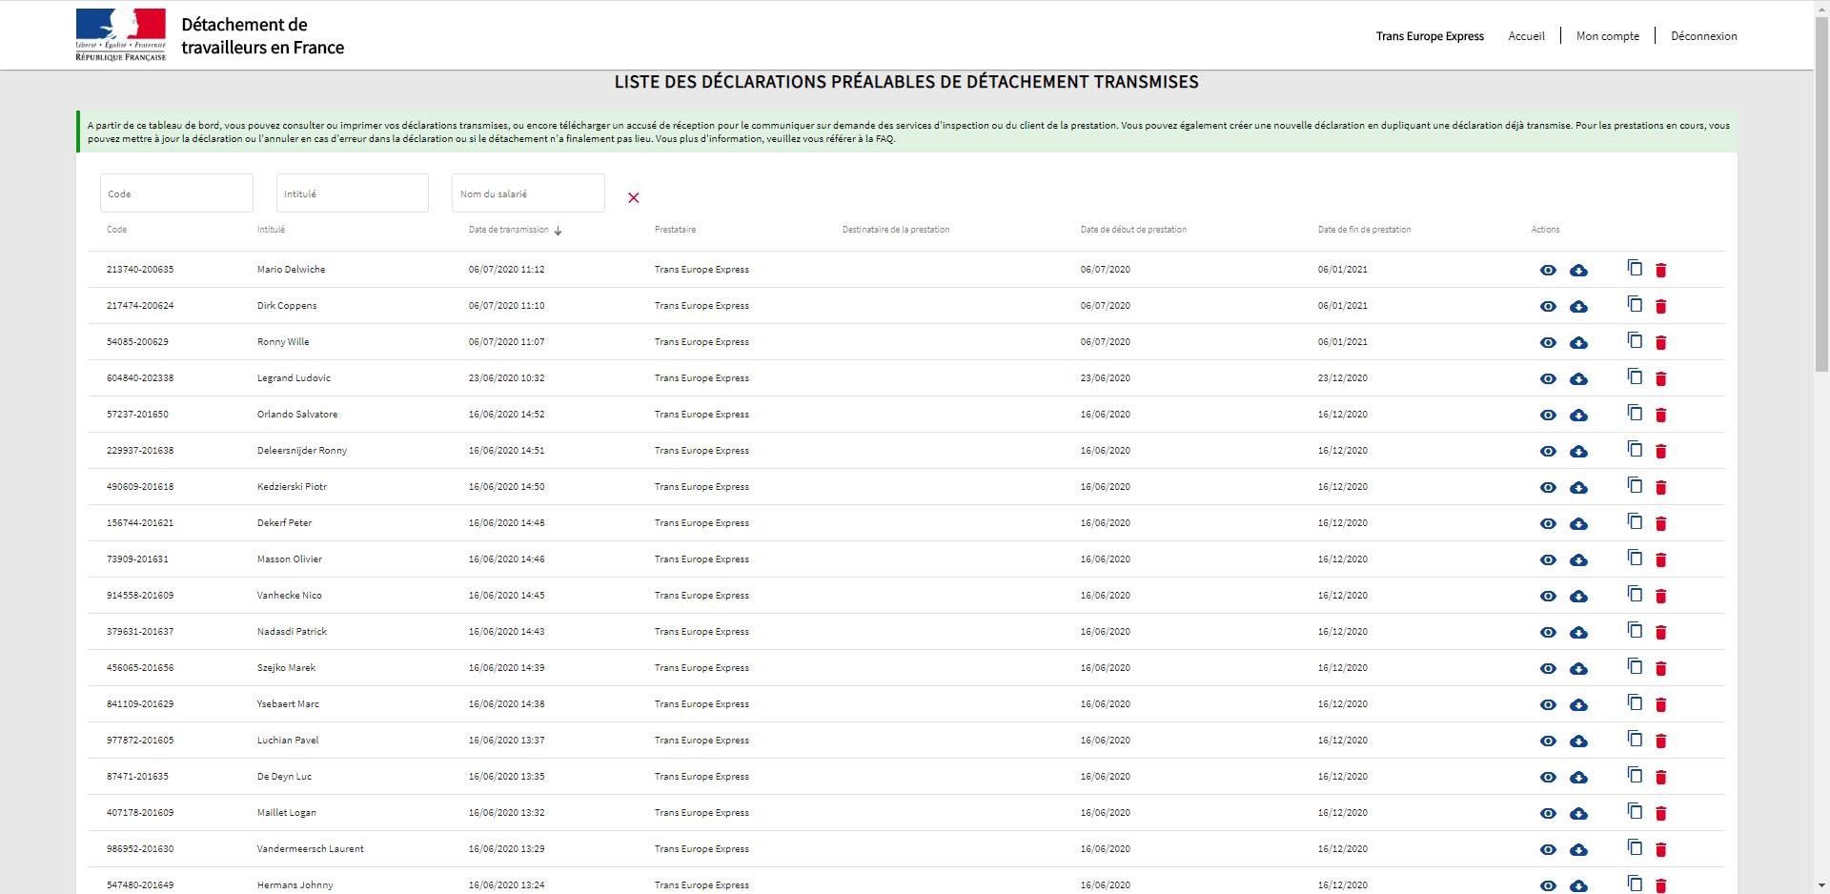Duplicate the Orlando Salvatore declaration
The width and height of the screenshot is (1830, 894).
[1635, 413]
